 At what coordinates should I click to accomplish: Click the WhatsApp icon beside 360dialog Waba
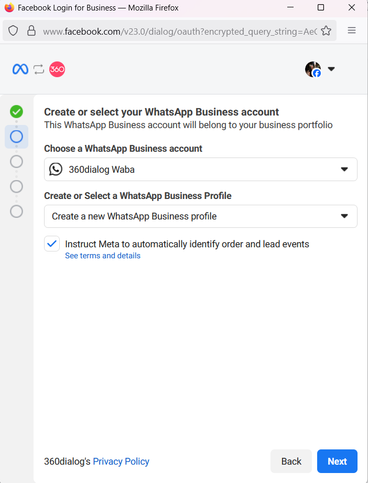tap(56, 169)
